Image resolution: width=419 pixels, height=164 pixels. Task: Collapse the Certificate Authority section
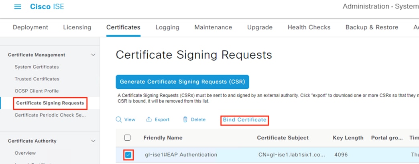tap(93, 141)
